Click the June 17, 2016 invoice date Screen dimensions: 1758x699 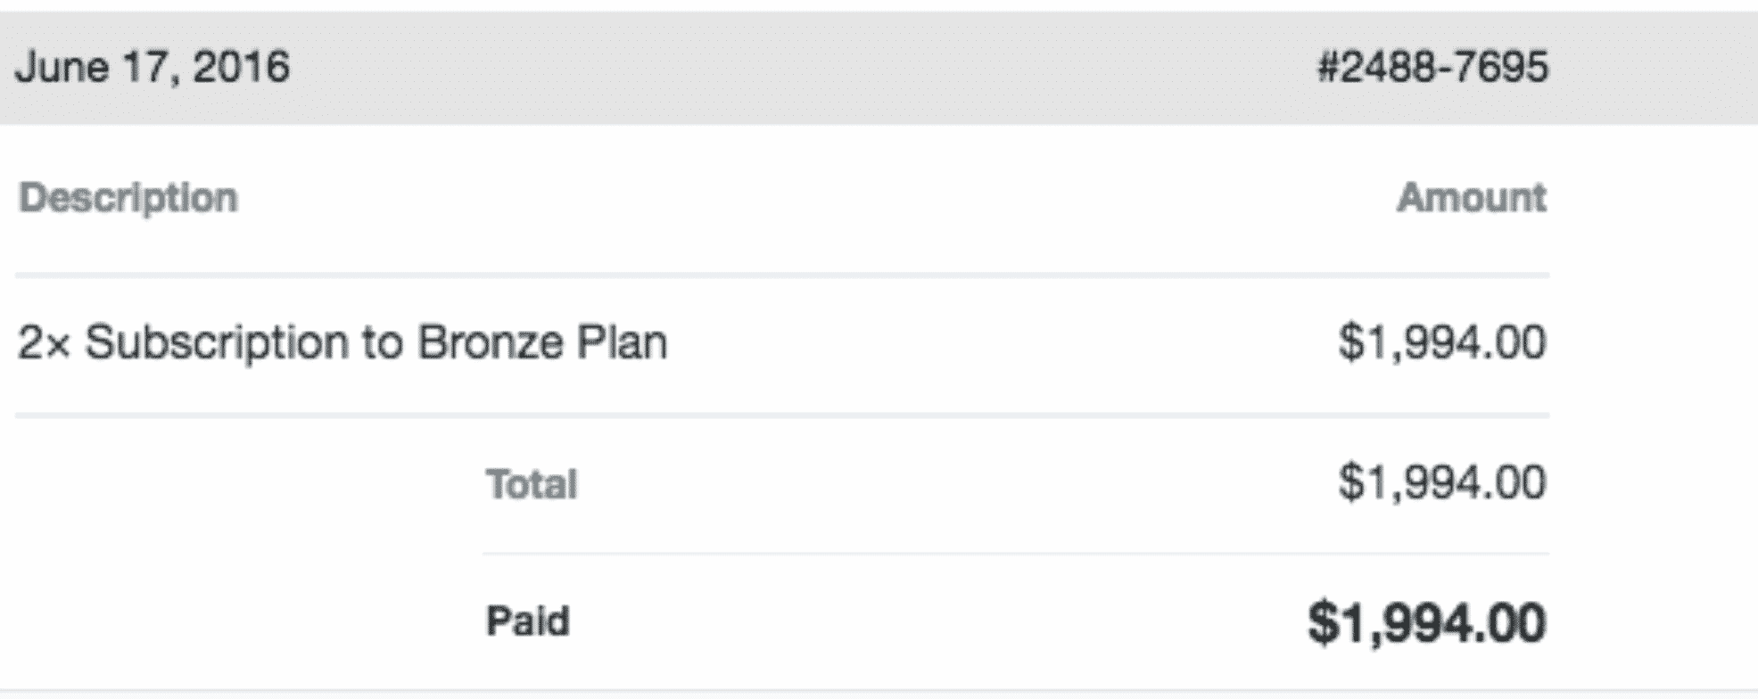click(153, 68)
